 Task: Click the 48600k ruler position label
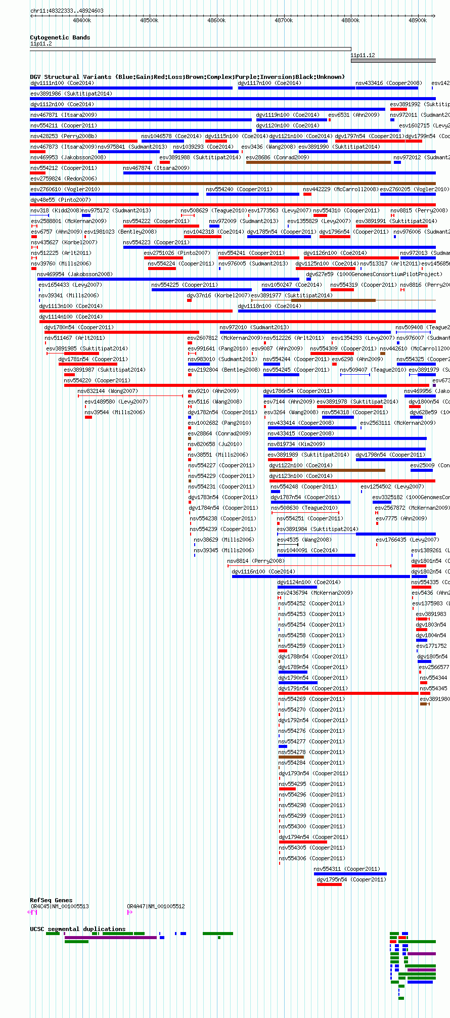[216, 20]
